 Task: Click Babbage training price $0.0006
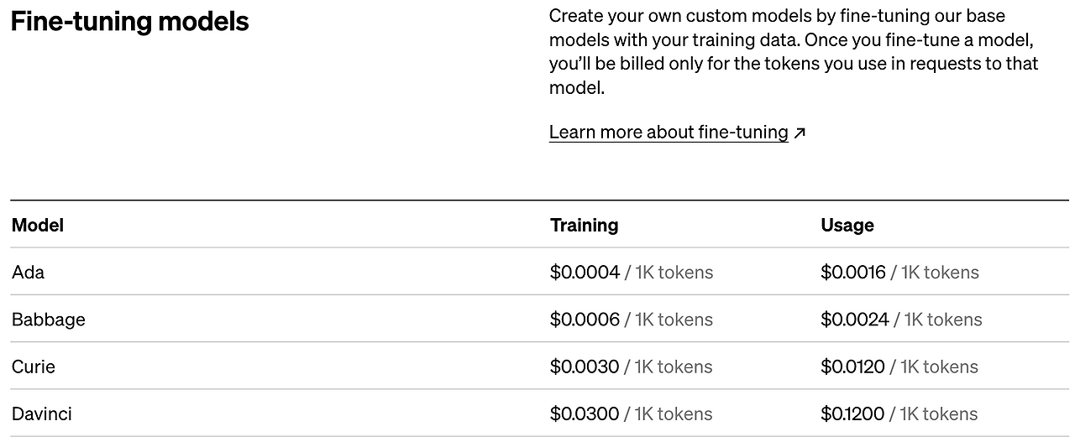tap(585, 320)
